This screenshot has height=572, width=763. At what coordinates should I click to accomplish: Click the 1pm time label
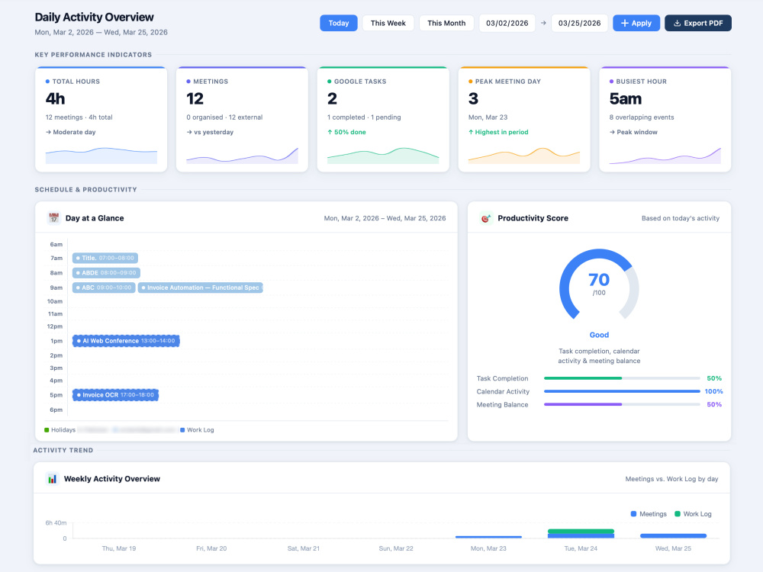pyautogui.click(x=56, y=341)
